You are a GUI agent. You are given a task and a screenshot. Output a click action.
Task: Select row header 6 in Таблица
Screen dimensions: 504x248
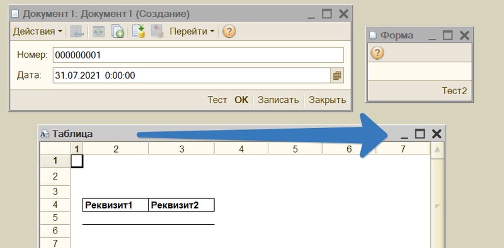click(x=55, y=230)
